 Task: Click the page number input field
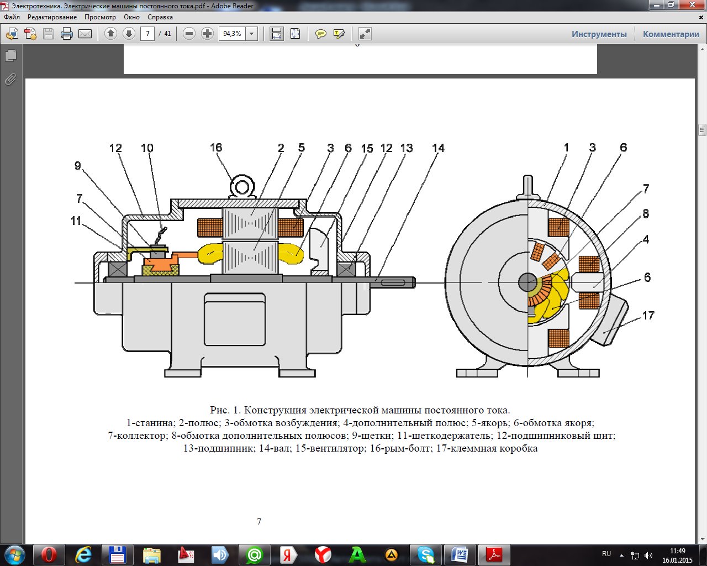point(147,34)
